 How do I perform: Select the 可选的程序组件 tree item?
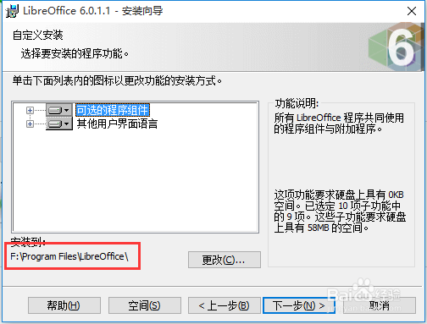point(113,110)
